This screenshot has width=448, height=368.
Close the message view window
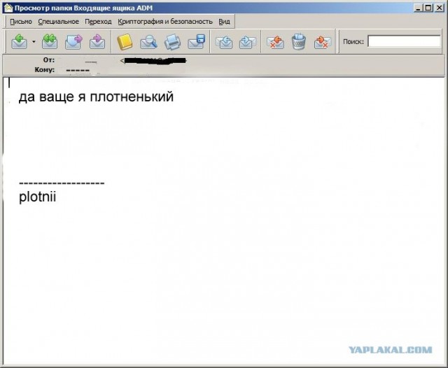(x=439, y=8)
